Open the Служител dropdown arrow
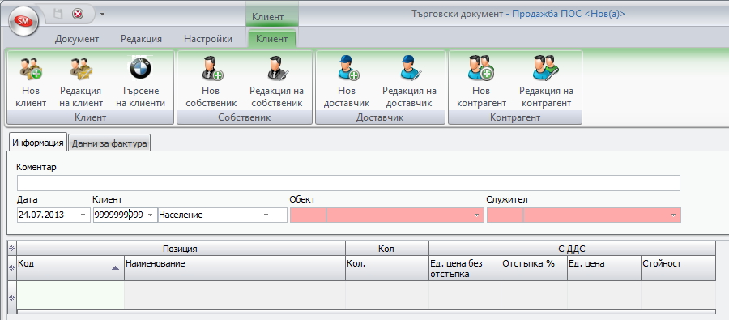 673,215
